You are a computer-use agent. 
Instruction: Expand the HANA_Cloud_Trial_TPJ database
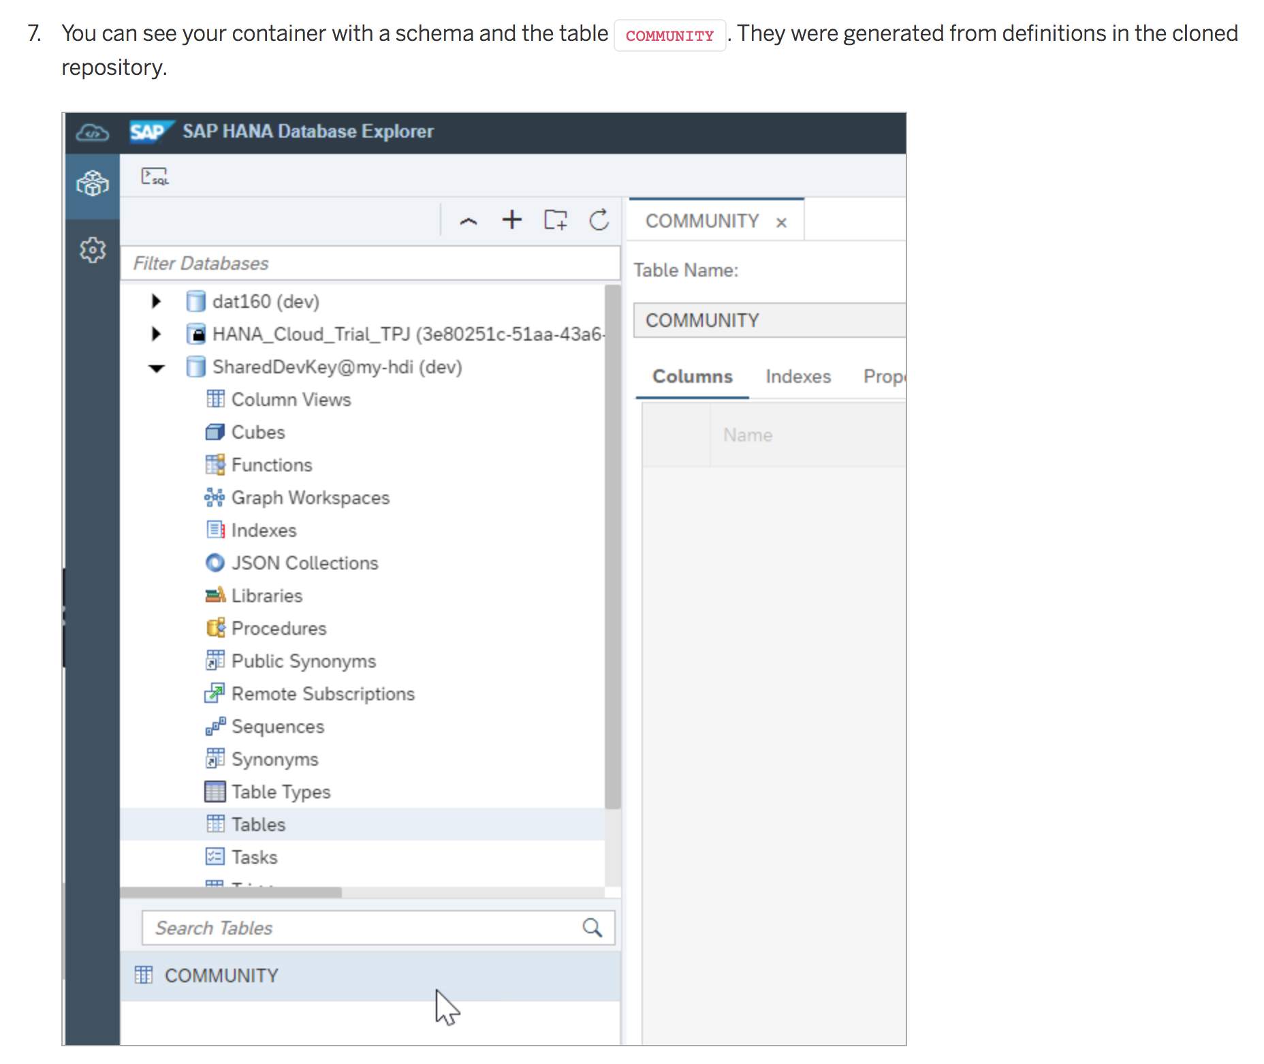pyautogui.click(x=155, y=333)
